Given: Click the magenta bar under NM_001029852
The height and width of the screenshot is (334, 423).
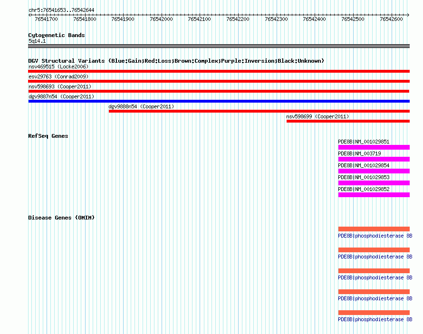Looking at the screenshot, I should point(374,195).
